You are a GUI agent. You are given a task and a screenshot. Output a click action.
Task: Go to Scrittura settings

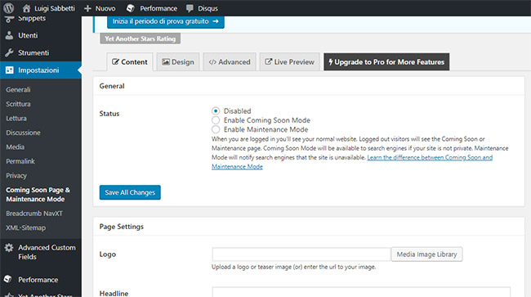point(18,104)
